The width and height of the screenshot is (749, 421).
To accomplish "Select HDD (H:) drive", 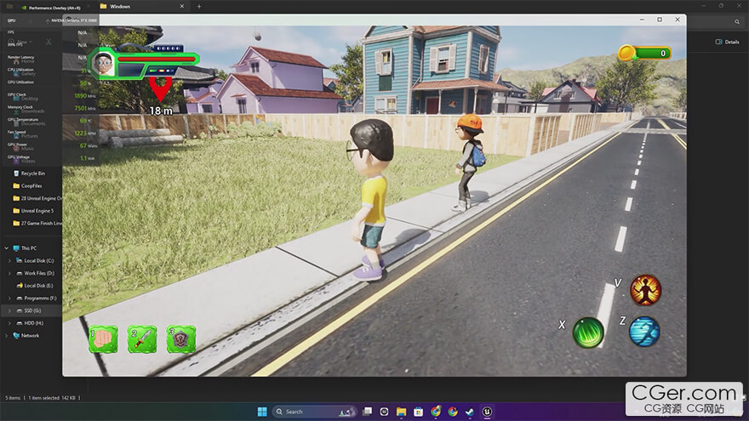I will 30,322.
